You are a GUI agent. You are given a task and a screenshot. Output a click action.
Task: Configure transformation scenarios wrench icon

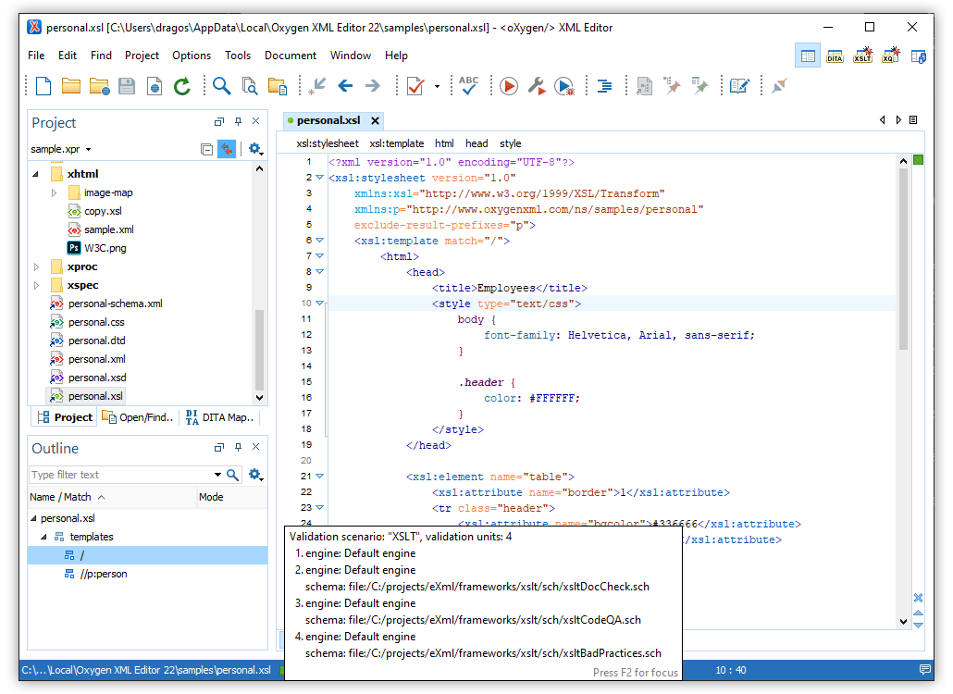point(536,86)
